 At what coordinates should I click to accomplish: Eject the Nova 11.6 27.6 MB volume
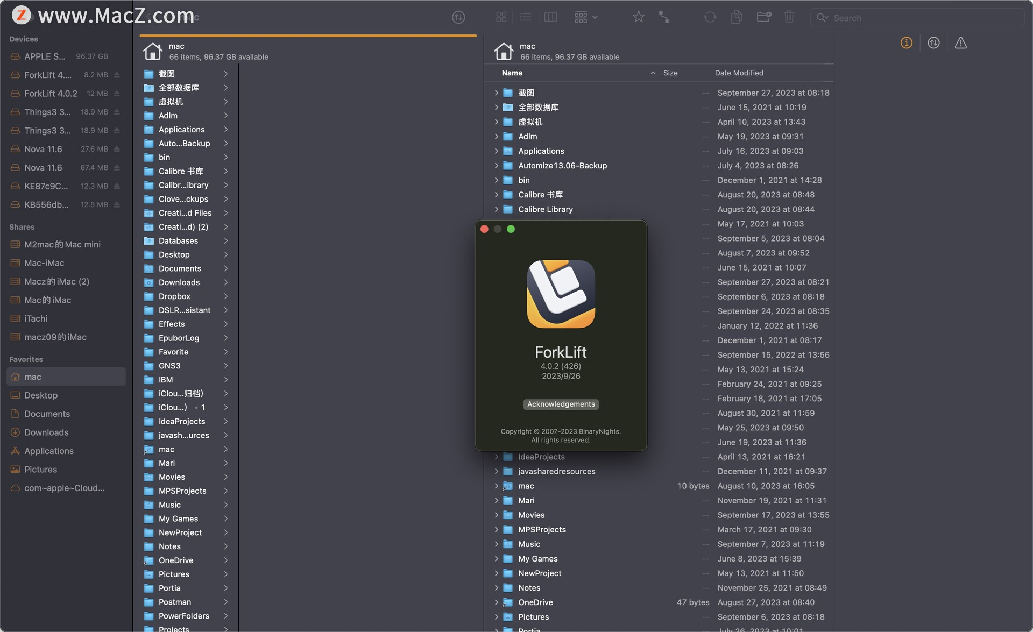pos(117,149)
